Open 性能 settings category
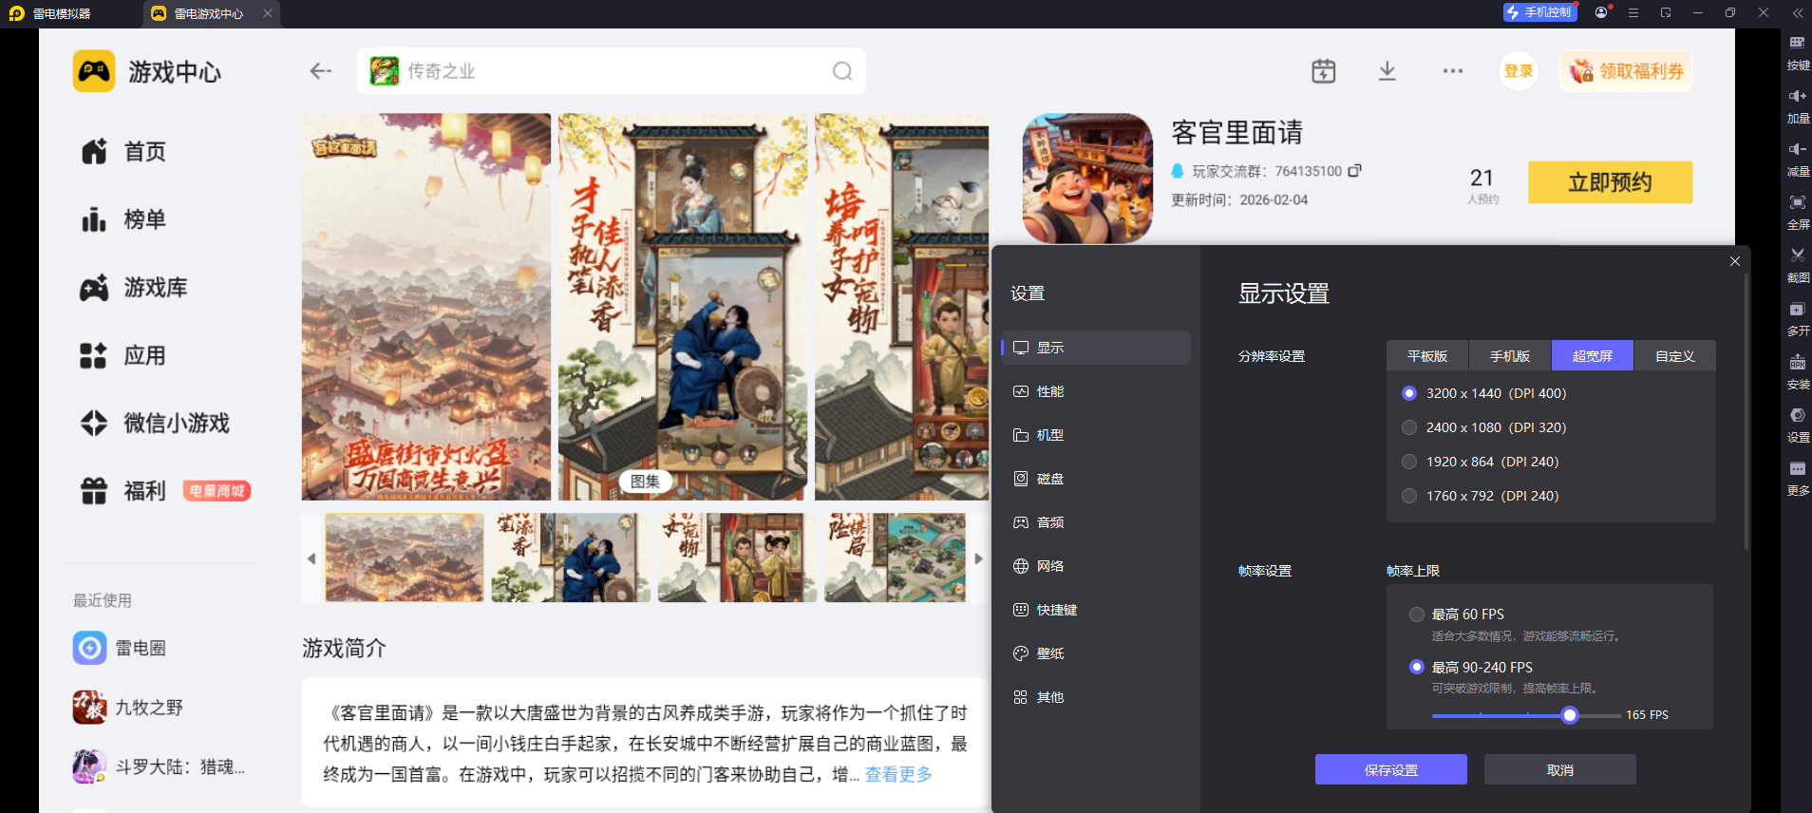 tap(1096, 391)
